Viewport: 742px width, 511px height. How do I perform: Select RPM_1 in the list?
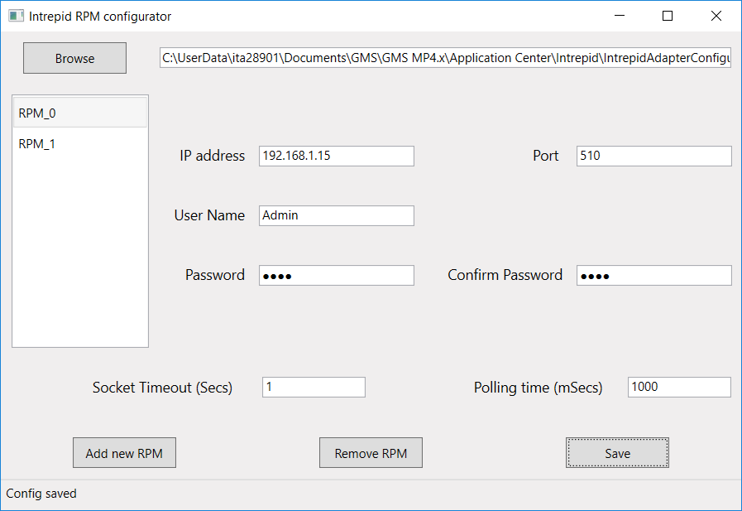coord(80,144)
